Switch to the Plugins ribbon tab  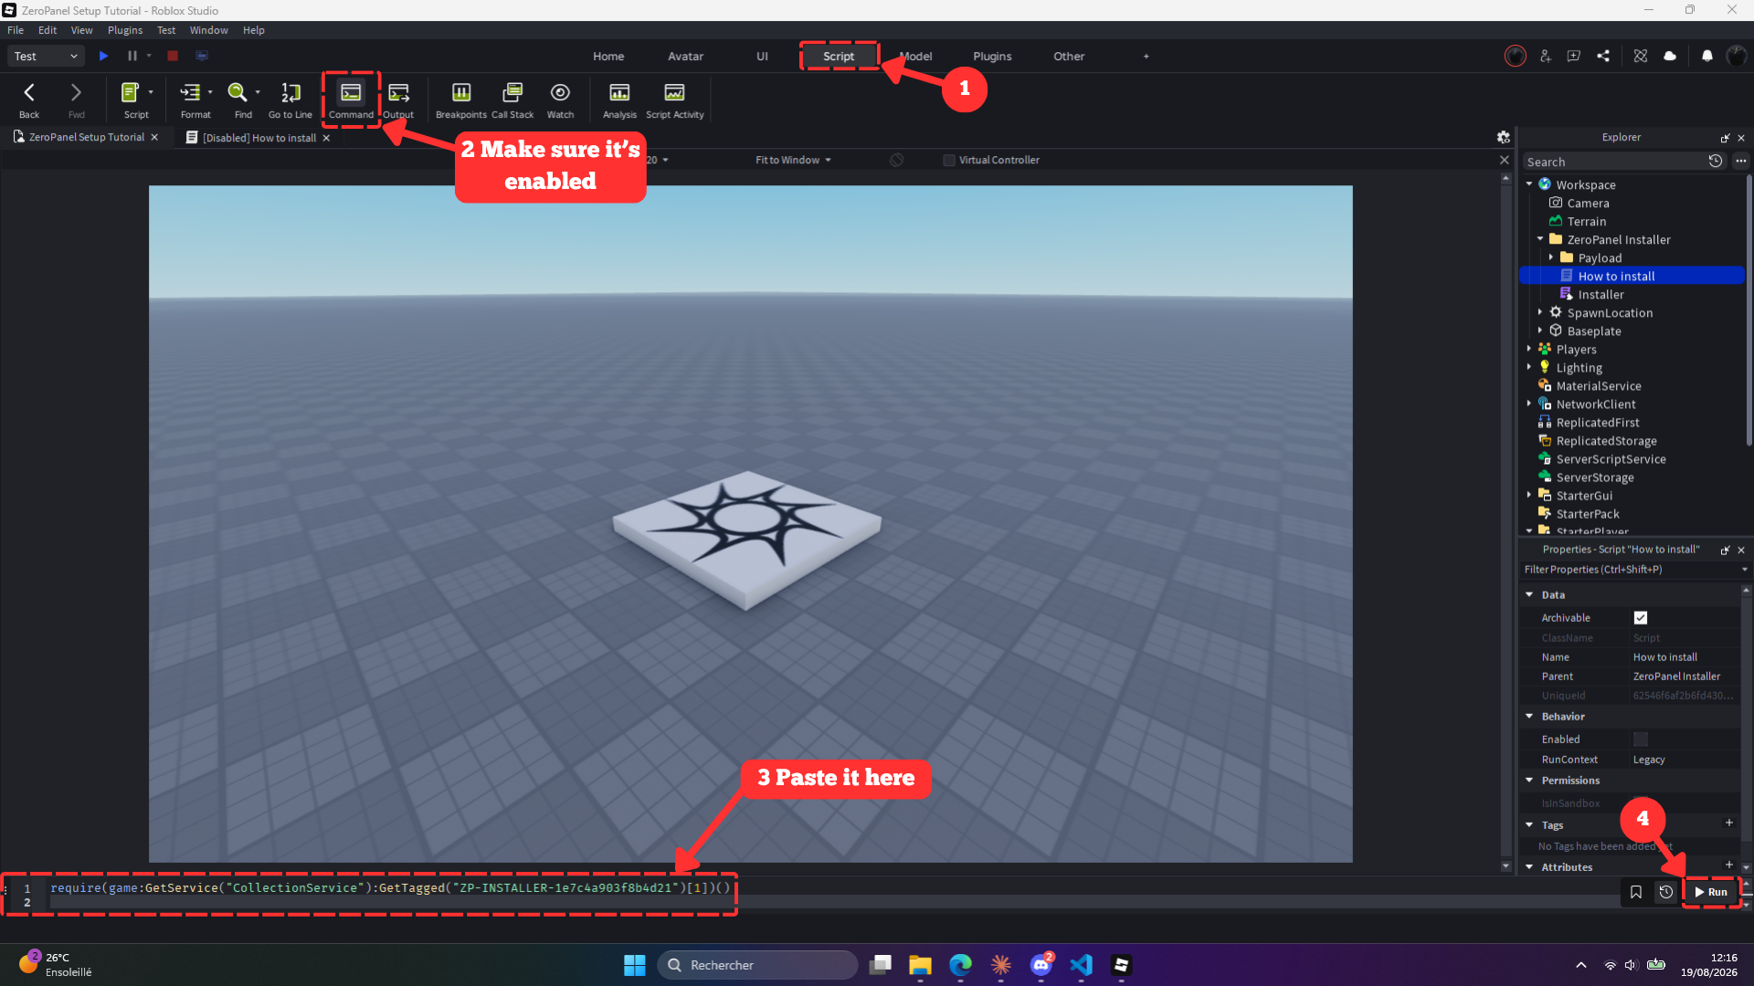(992, 56)
